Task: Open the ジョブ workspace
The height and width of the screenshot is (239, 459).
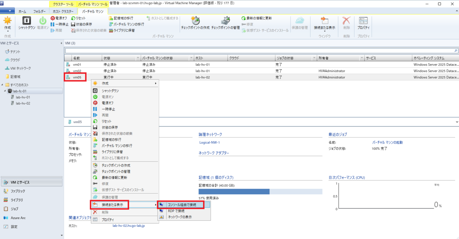Action: [31, 209]
